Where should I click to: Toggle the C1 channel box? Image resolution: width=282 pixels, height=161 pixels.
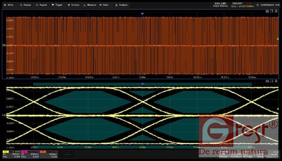(11, 154)
